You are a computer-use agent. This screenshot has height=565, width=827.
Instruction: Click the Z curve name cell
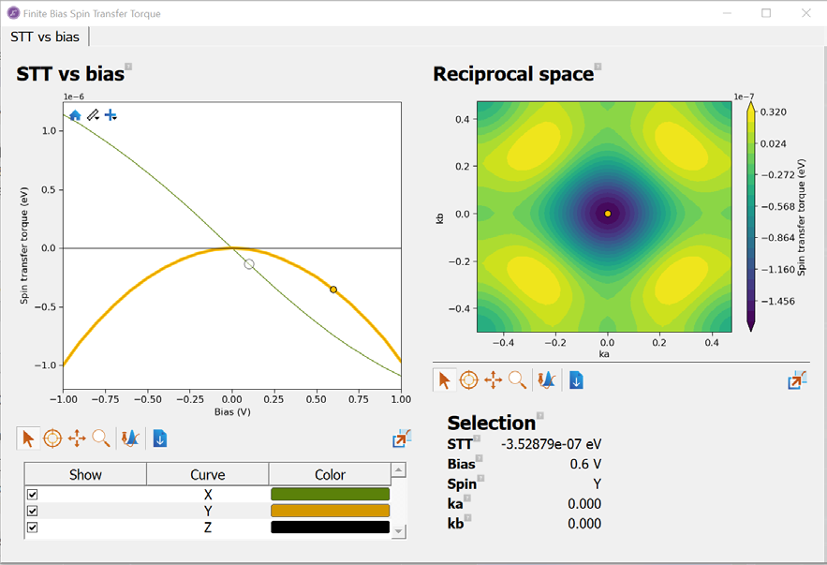(208, 527)
